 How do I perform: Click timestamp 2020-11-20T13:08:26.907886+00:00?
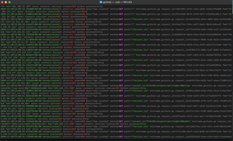coord(21,75)
